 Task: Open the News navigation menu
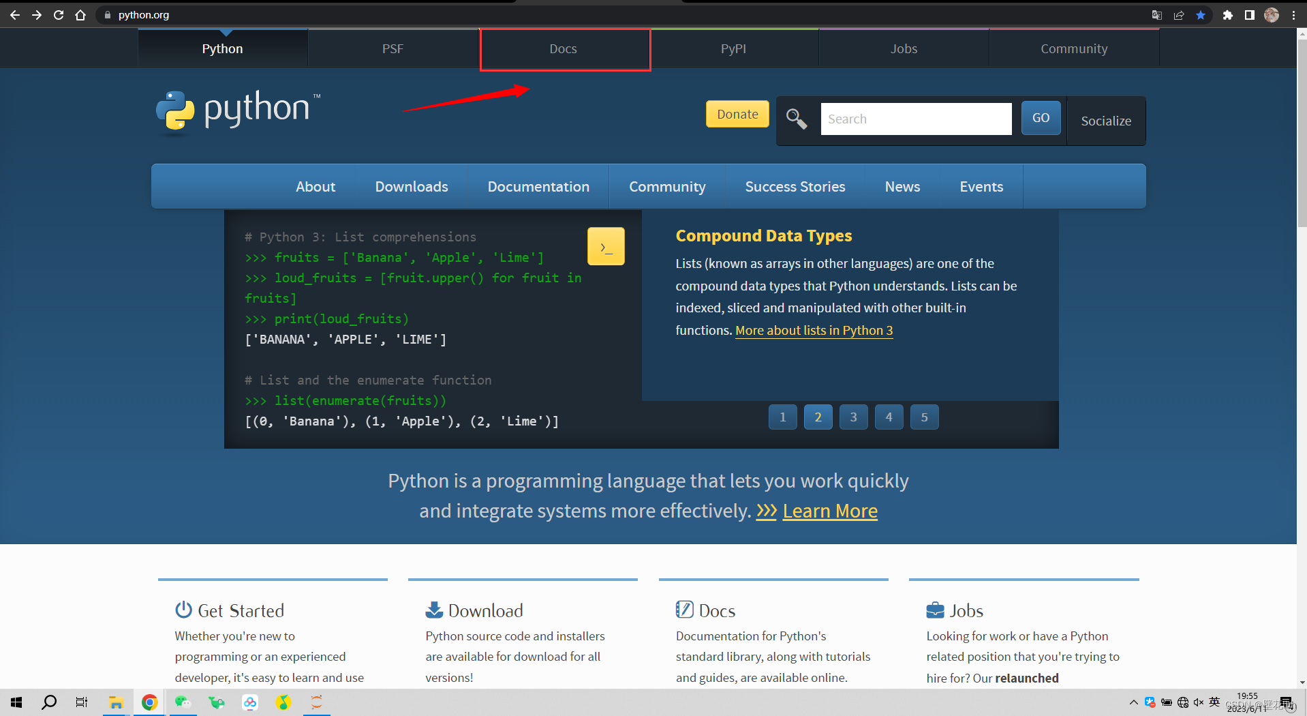[x=902, y=186]
